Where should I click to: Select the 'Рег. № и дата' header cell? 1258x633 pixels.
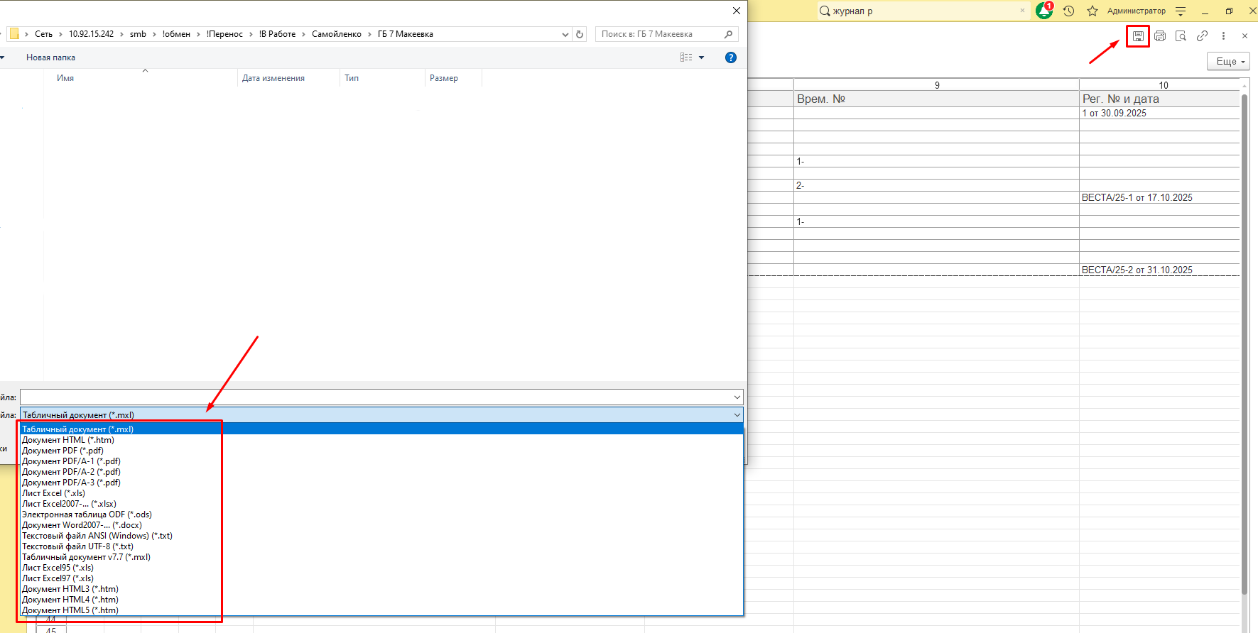pyautogui.click(x=1159, y=99)
